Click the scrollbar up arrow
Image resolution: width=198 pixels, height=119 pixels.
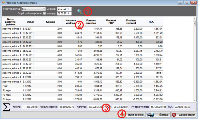[194, 19]
